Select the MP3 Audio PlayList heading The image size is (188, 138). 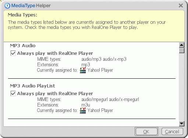(x=32, y=86)
